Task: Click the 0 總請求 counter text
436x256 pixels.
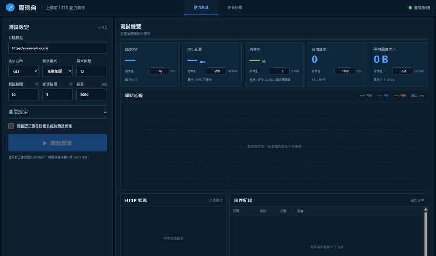Action: click(x=216, y=200)
